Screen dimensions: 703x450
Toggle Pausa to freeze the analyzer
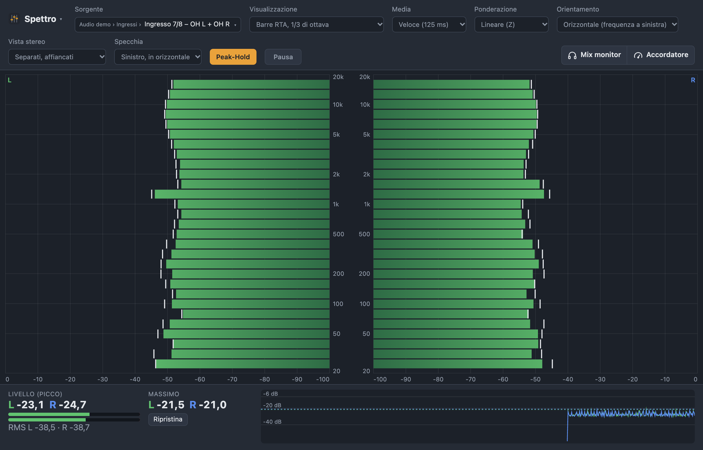click(283, 57)
